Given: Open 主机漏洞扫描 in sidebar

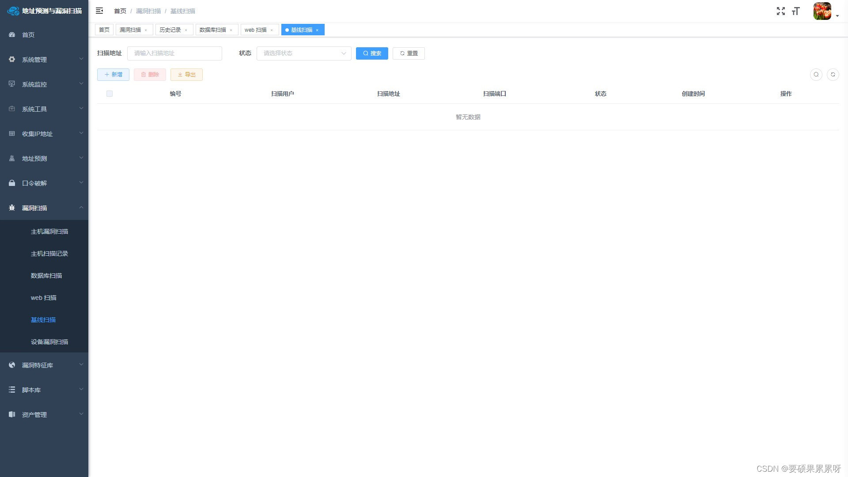Looking at the screenshot, I should click(49, 231).
